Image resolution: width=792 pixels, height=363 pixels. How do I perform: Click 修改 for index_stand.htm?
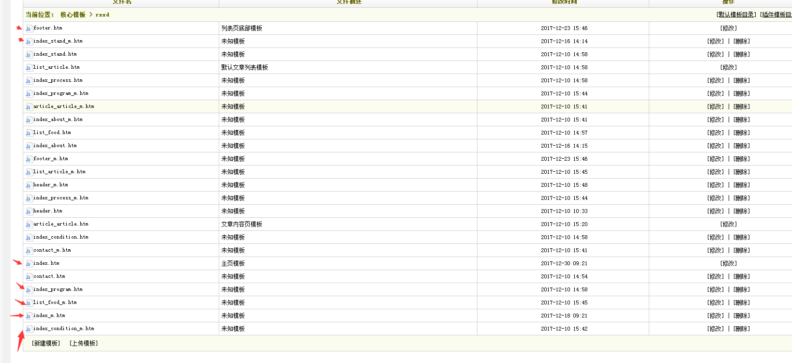pos(716,55)
